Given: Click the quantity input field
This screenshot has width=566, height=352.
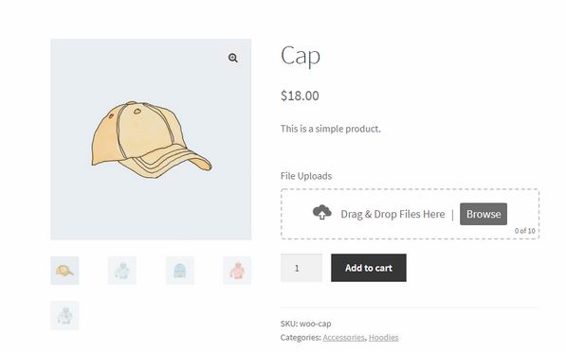Looking at the screenshot, I should tap(301, 268).
